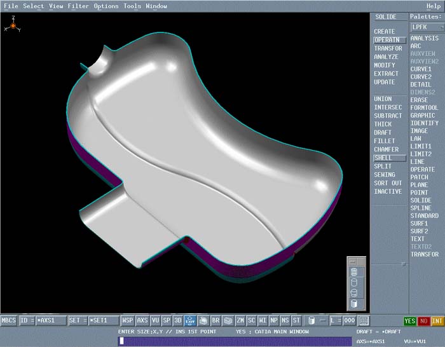
Task: Open the Tools menu
Action: click(x=132, y=6)
